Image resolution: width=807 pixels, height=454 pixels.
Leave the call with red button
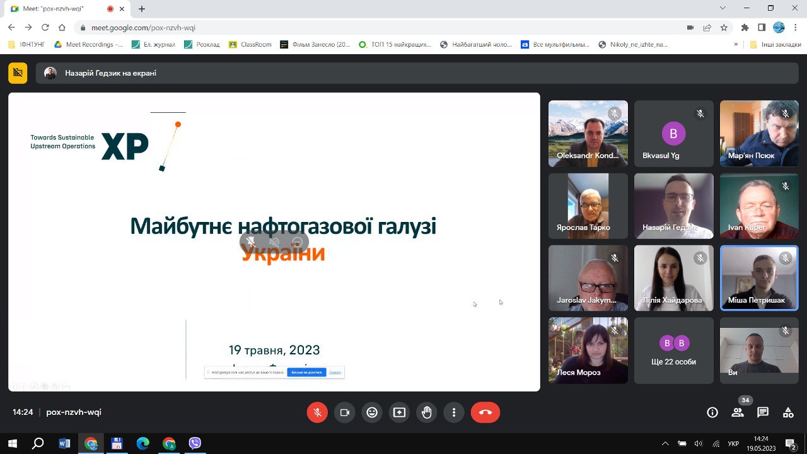tap(485, 412)
